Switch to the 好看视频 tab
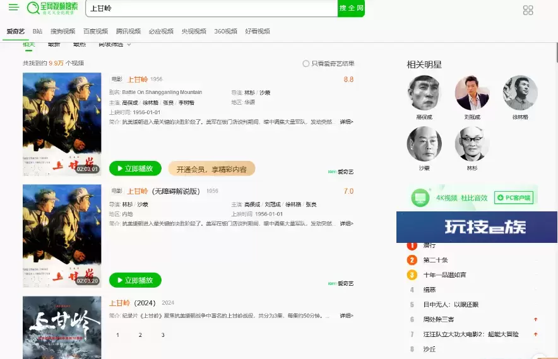 click(x=258, y=32)
